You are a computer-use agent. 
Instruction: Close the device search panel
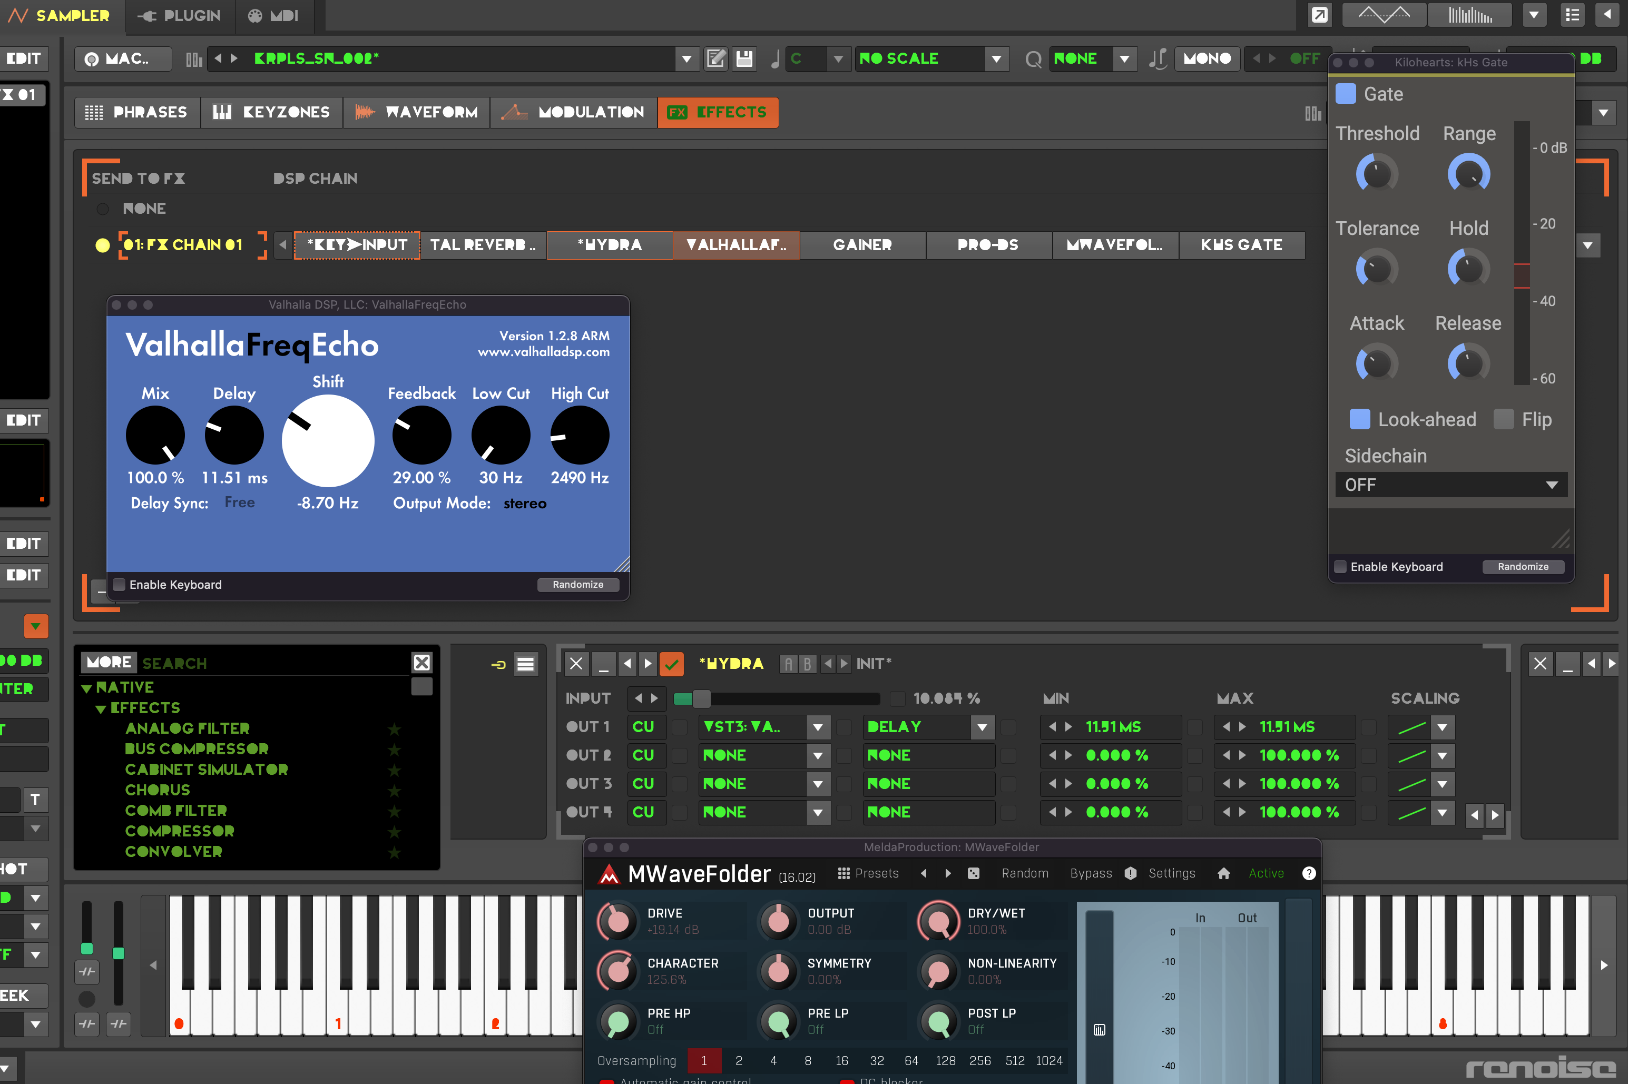click(x=421, y=663)
